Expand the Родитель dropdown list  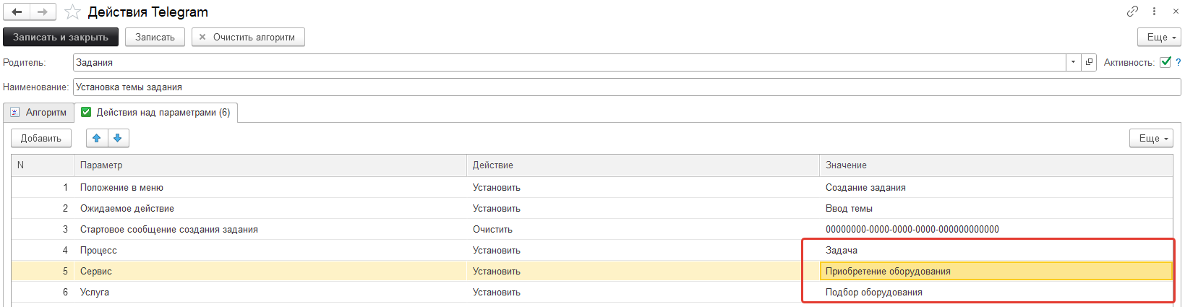tap(1073, 62)
